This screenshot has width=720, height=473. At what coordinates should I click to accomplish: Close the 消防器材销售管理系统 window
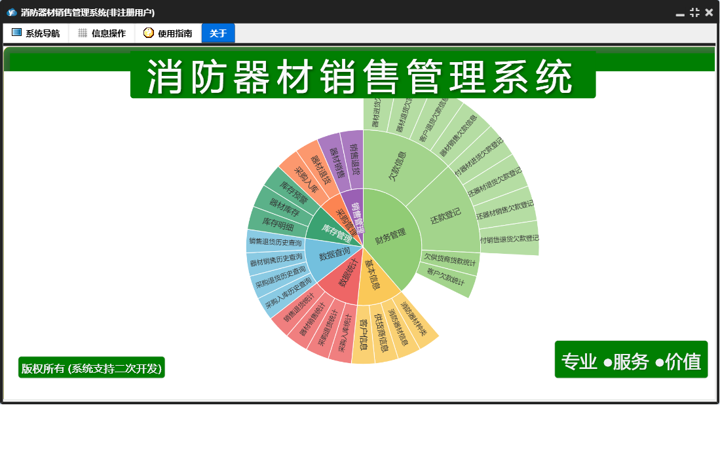[x=709, y=12]
